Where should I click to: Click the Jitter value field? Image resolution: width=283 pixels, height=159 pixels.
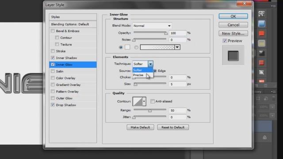point(177,117)
